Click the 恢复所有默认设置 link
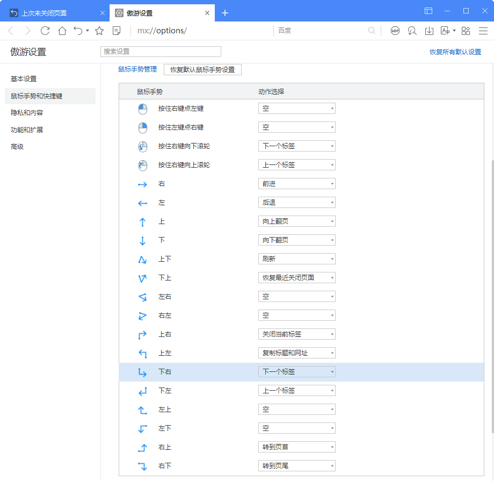 [x=455, y=52]
